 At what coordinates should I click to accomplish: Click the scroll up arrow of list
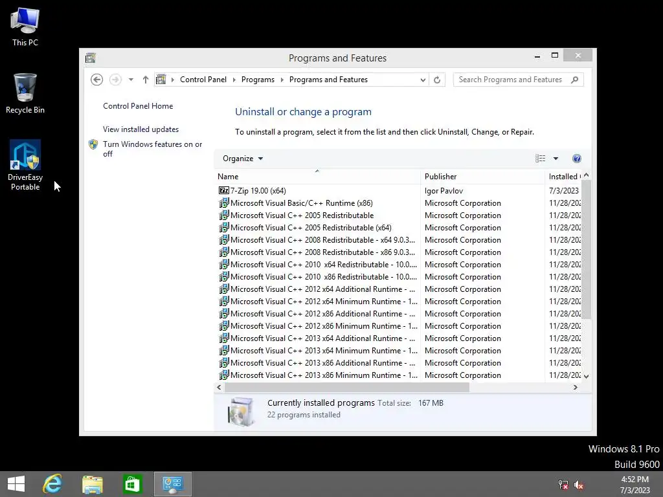[586, 175]
